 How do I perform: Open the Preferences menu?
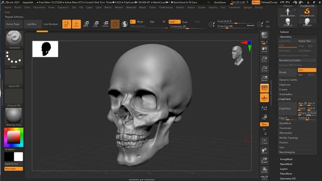166,8
